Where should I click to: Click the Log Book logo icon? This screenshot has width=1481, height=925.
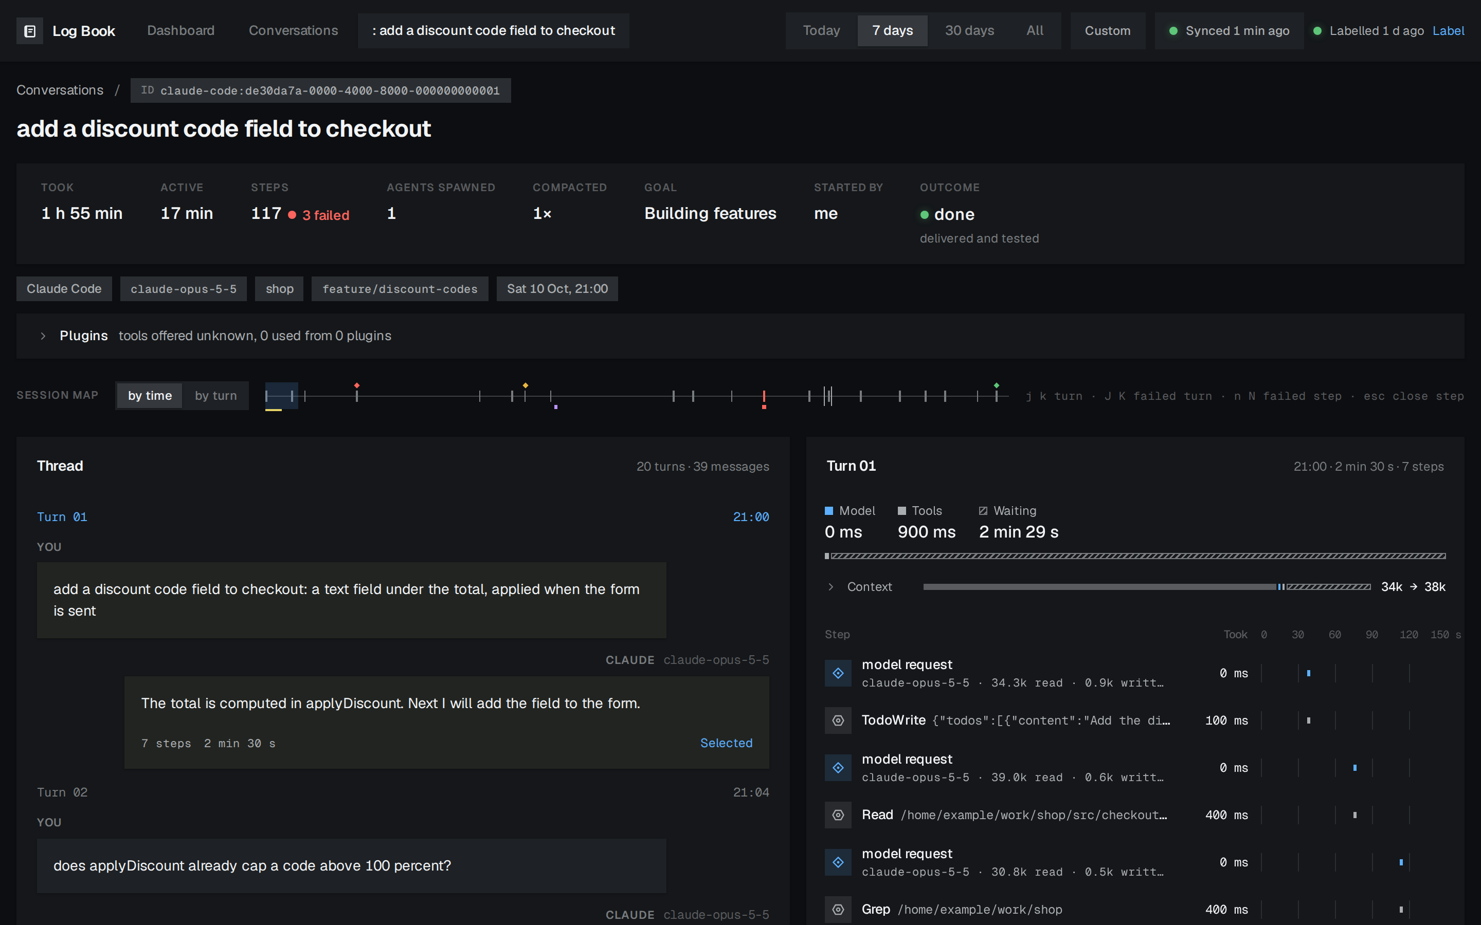[29, 31]
